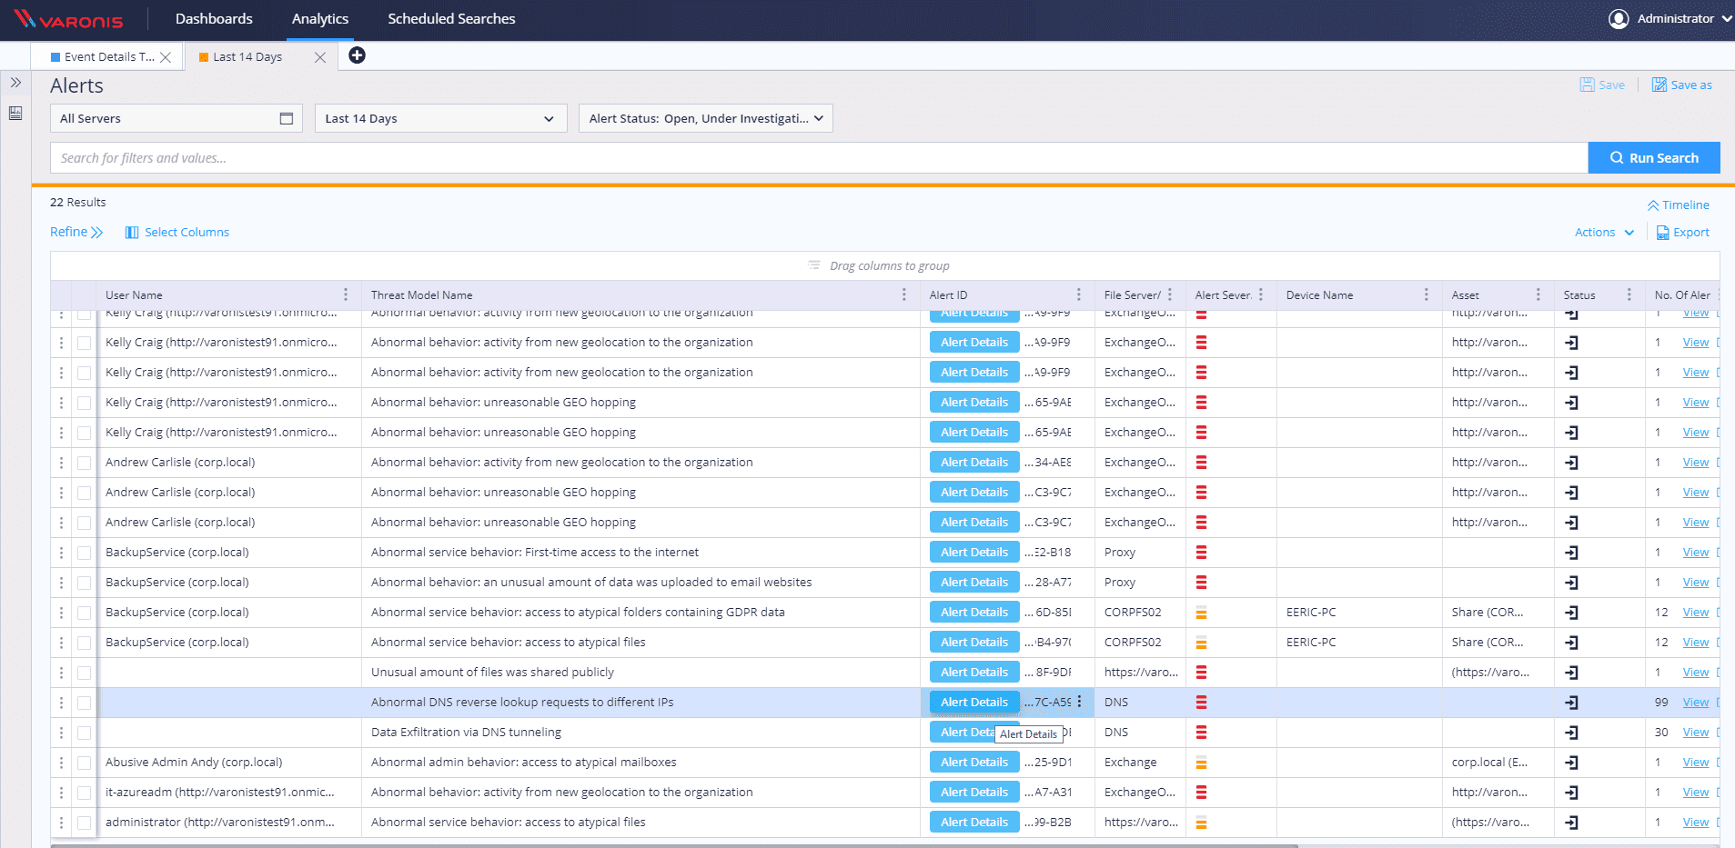1735x848 pixels.
Task: Open the saved reports icon in sidebar
Action: [x=15, y=114]
